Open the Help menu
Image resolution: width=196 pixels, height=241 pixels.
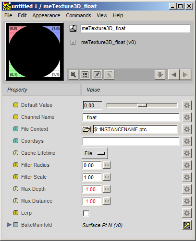pos(118,15)
